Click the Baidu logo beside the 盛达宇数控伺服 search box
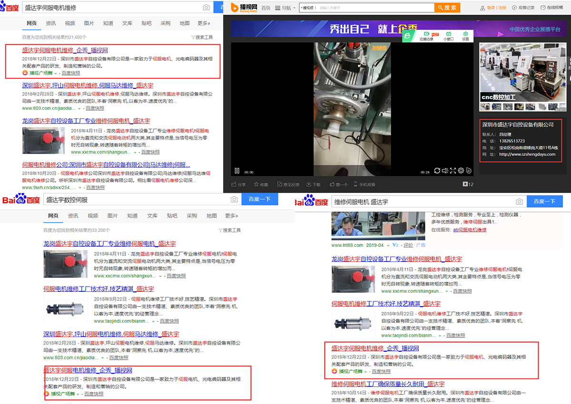 point(21,200)
